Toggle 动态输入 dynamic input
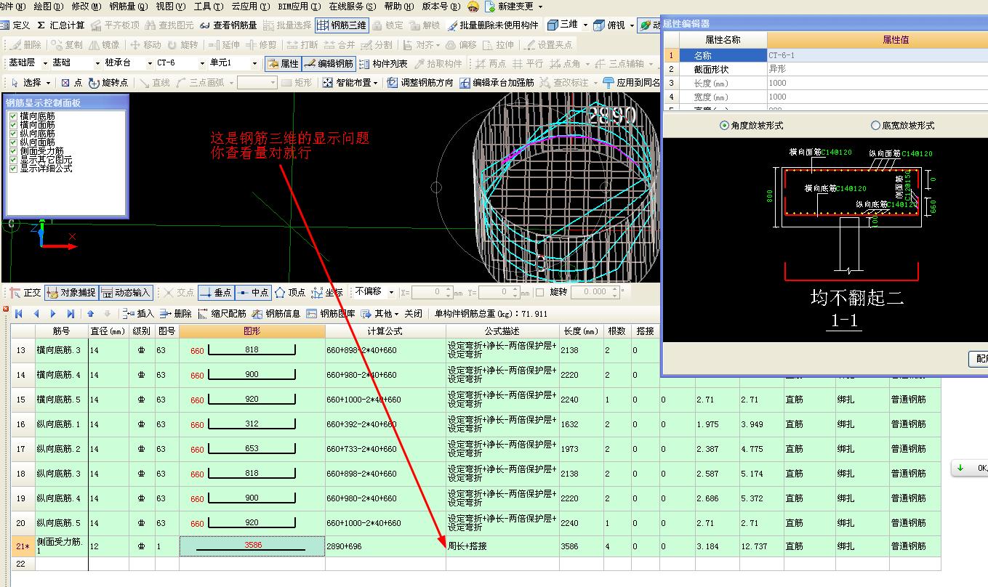This screenshot has height=587, width=988. [x=125, y=293]
